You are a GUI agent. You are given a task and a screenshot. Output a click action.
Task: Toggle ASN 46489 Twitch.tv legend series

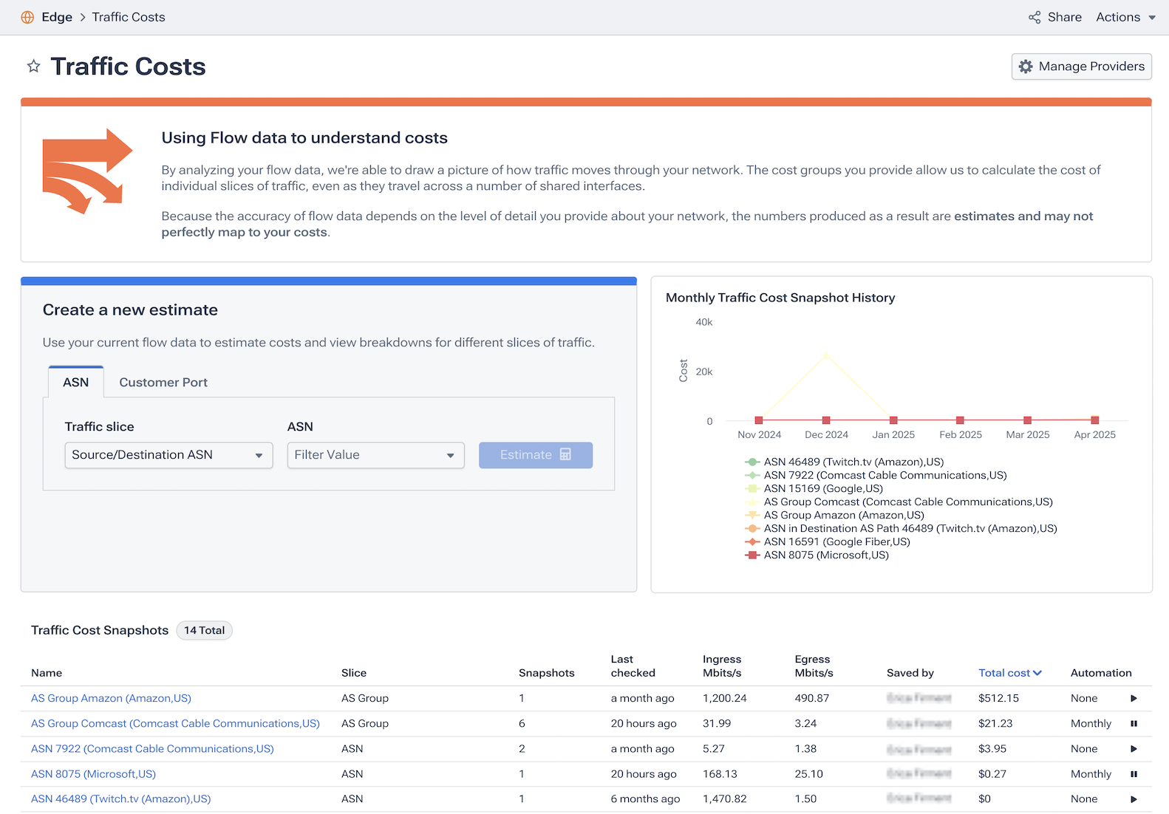(x=845, y=462)
